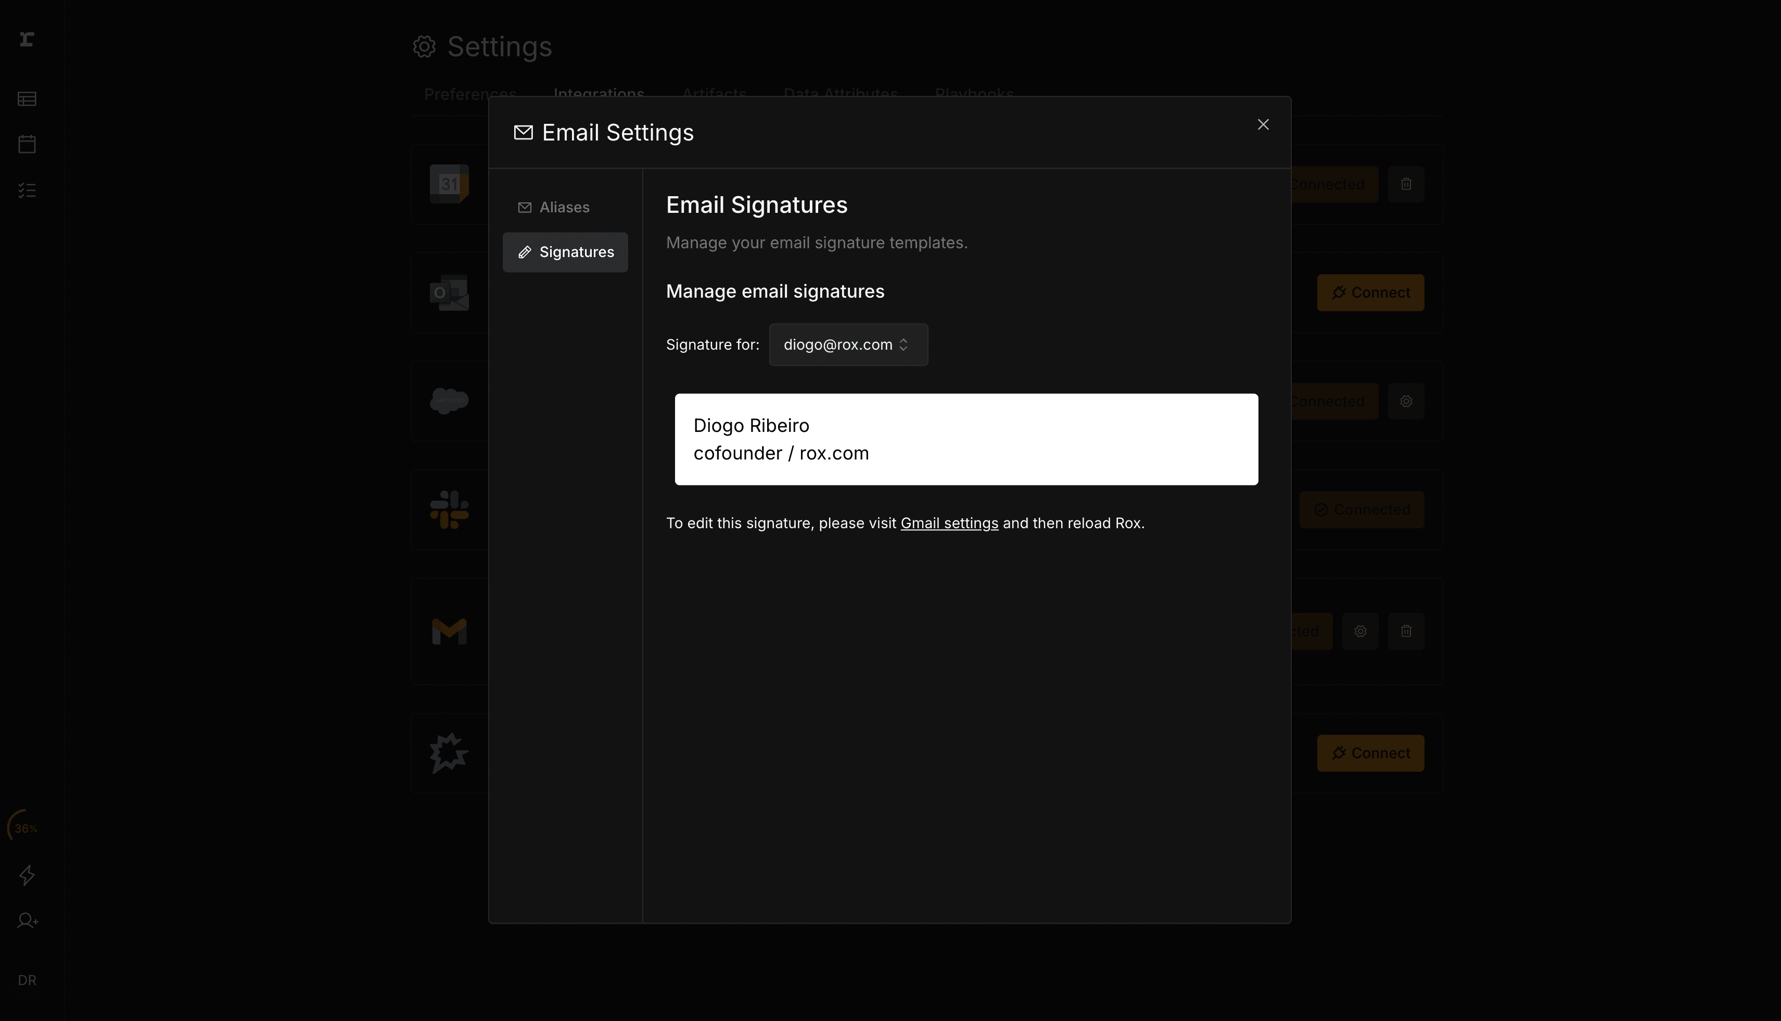Click the lightning bolt sidebar icon
Viewport: 1781px width, 1021px height.
(x=27, y=874)
